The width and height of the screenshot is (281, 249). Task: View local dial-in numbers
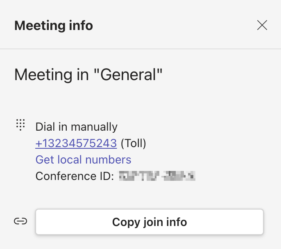[x=83, y=160]
